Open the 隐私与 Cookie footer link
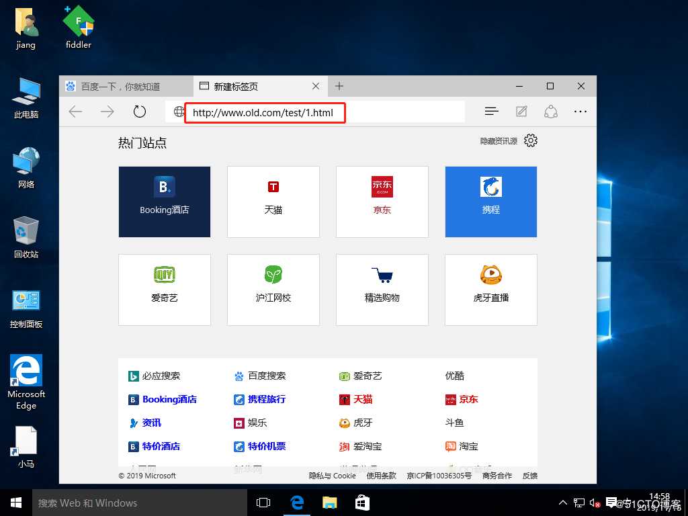The image size is (688, 516). (x=332, y=476)
